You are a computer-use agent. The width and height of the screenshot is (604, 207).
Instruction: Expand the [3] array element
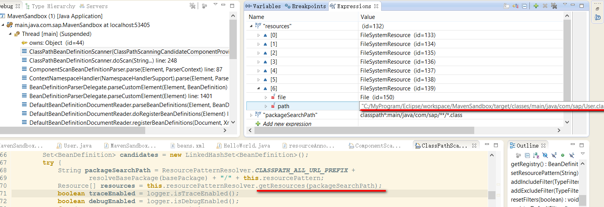tap(258, 61)
